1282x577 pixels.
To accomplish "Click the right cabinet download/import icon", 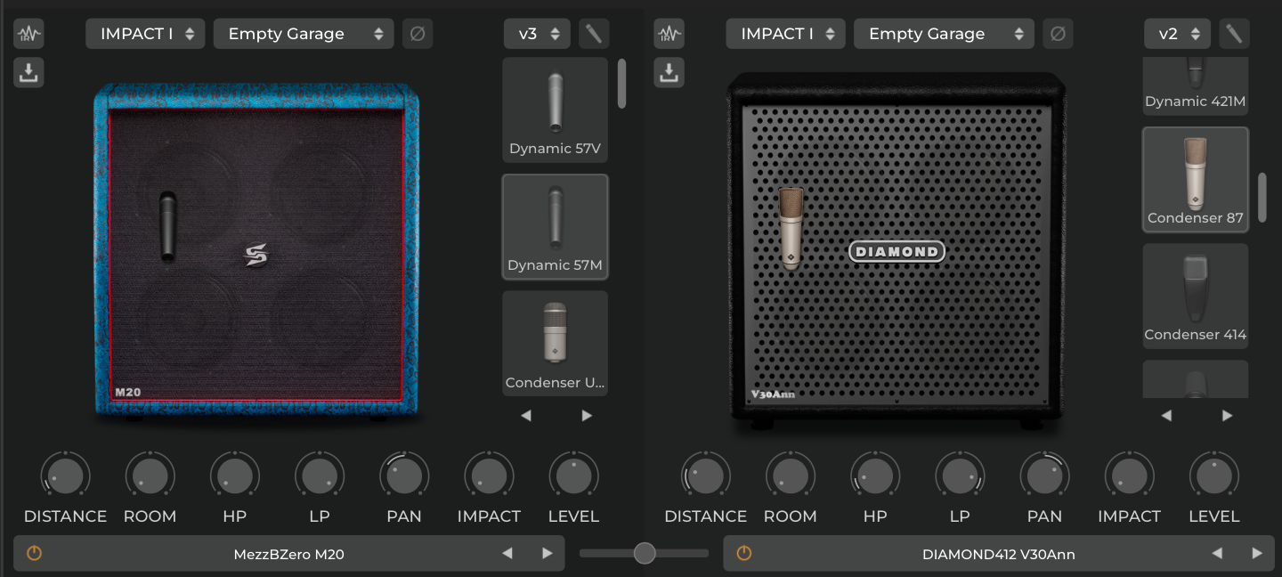I will (x=669, y=72).
